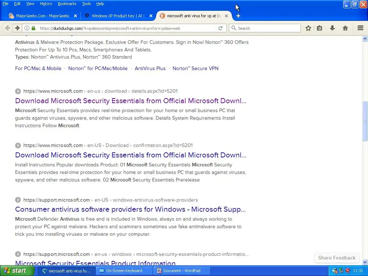Open the visited purple Download Microsoft Security Essentials result
Image resolution: width=368 pixels, height=276 pixels.
(x=131, y=101)
